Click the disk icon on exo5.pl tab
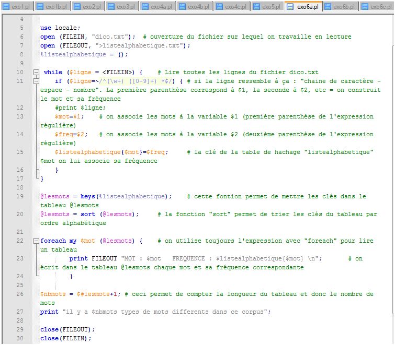Screen dimensions: 395x345 coord(256,7)
